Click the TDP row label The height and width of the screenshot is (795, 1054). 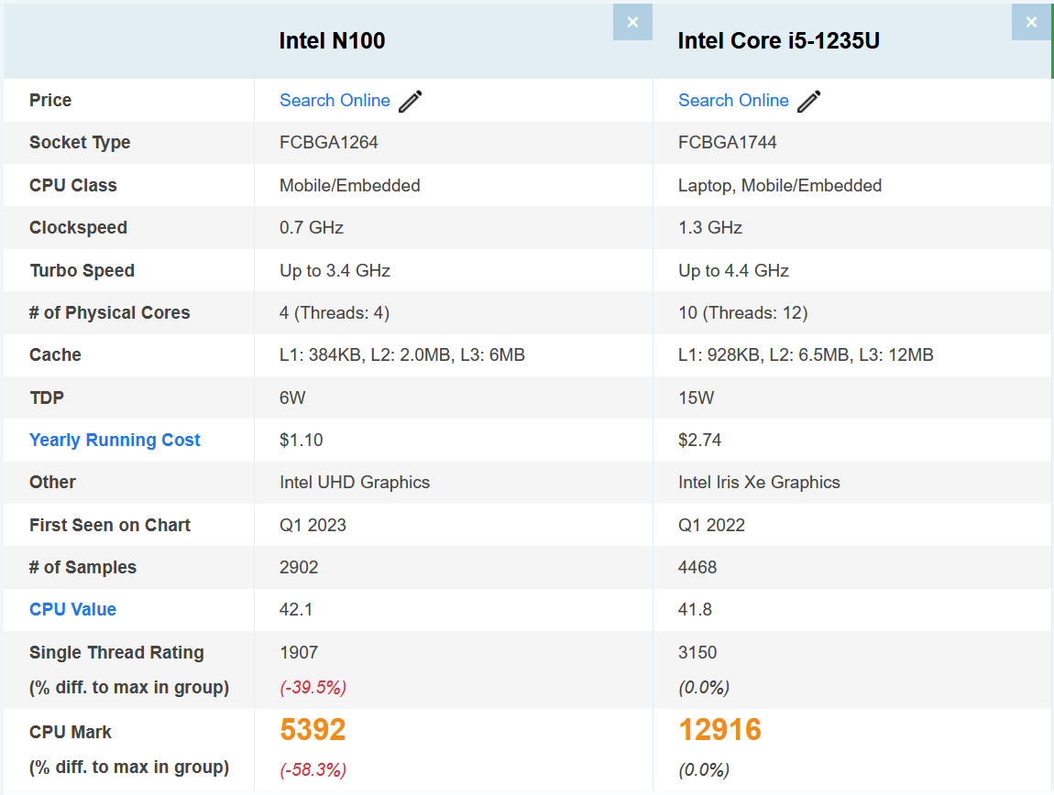(47, 397)
